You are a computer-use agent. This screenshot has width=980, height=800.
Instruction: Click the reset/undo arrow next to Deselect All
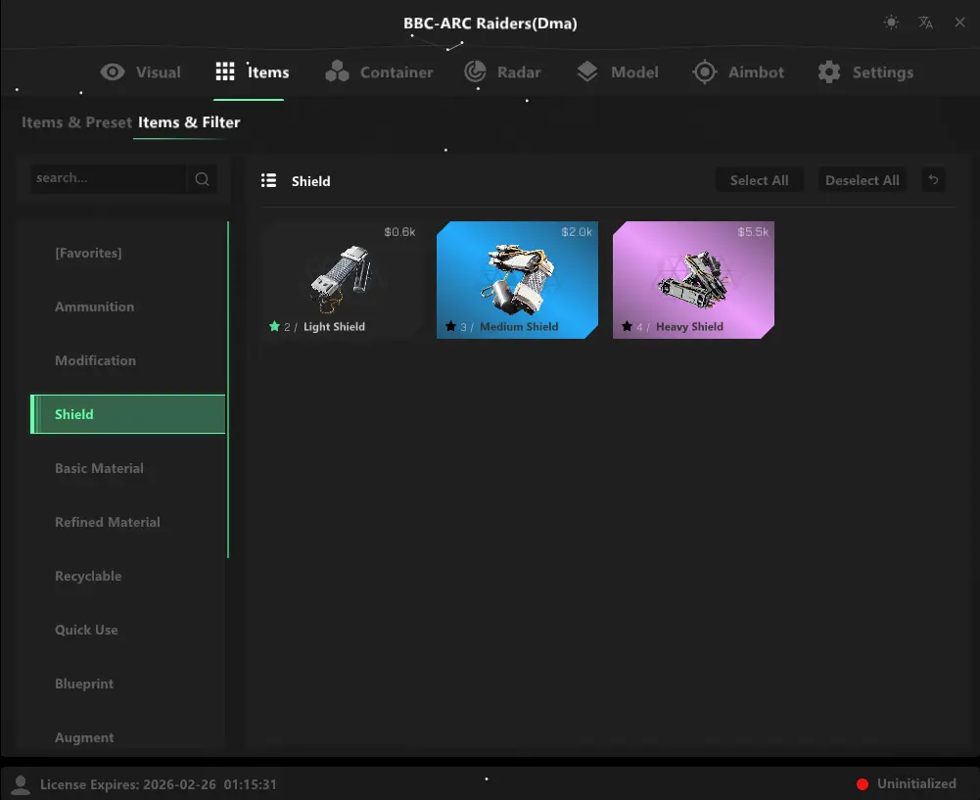(933, 179)
